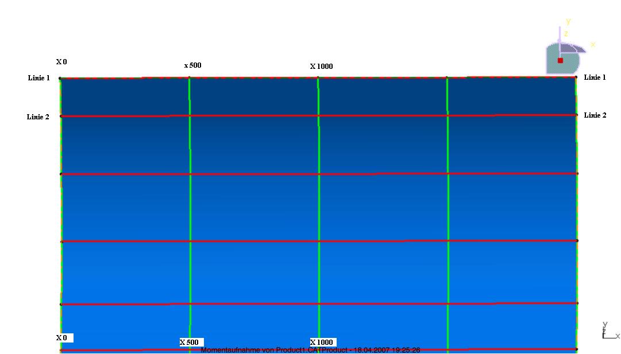Viewport: 621px width, 354px height.
Task: Click the 'Linie 1' label next to the compass
Action: point(595,77)
